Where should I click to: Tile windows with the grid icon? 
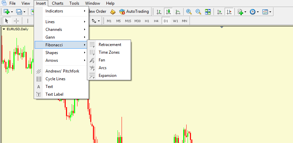[208, 11]
